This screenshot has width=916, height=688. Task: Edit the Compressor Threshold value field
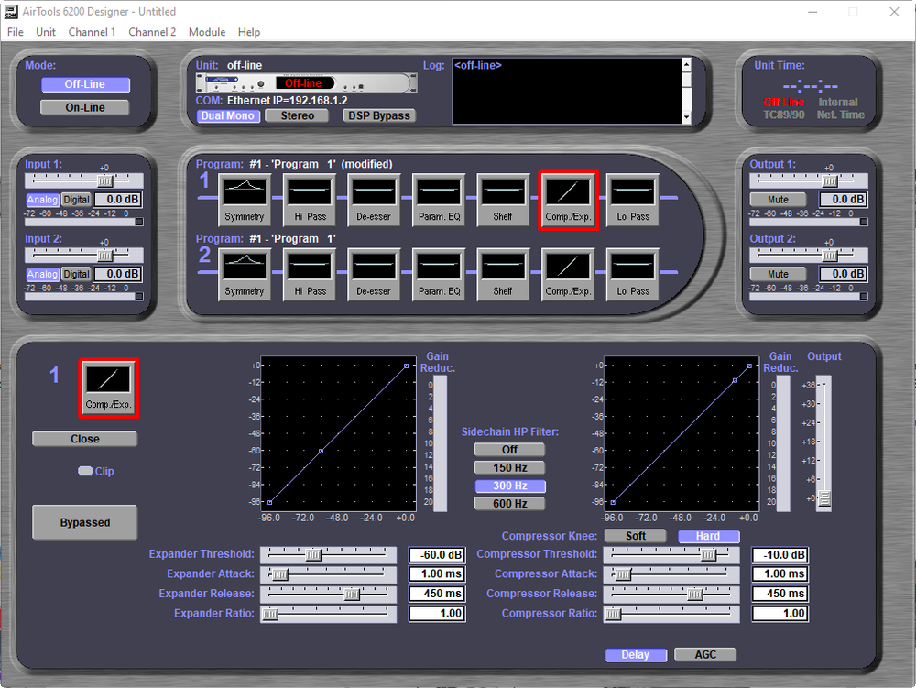click(x=780, y=554)
